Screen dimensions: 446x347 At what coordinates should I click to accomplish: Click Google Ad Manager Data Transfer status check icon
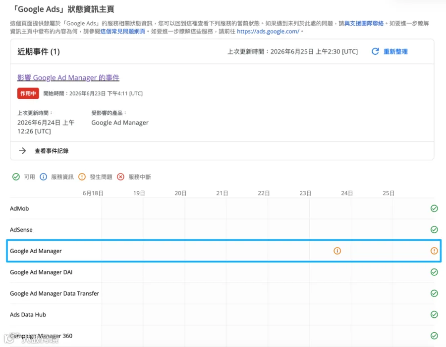[434, 293]
